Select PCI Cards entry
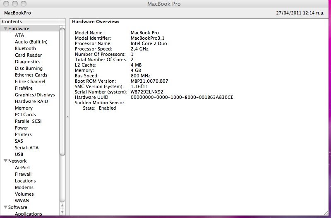The image size is (331, 218). tap(25, 115)
